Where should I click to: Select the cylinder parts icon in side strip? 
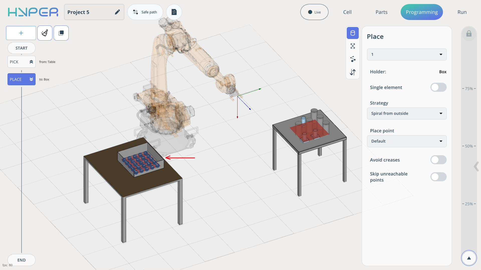[x=353, y=33]
